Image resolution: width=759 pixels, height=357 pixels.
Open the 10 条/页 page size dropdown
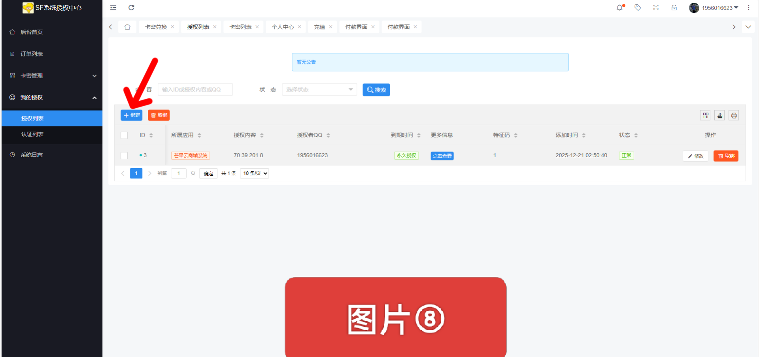pyautogui.click(x=255, y=173)
